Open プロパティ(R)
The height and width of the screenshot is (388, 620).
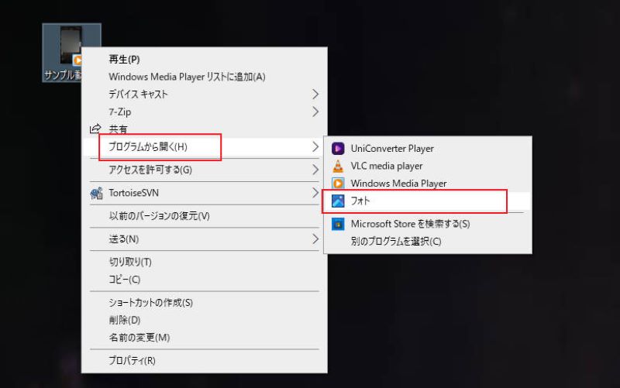point(205,360)
